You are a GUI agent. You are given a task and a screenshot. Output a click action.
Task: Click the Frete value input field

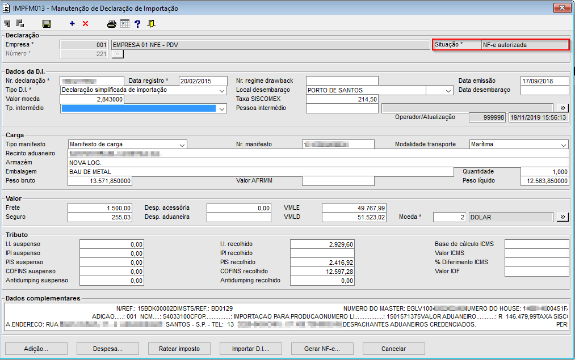[x=100, y=208]
